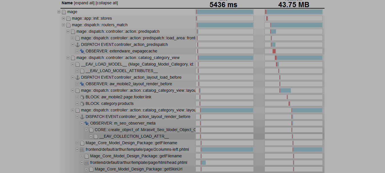Click the time bar for the mage row
Viewport: 385px width, 173px height.
pyautogui.click(x=225, y=12)
